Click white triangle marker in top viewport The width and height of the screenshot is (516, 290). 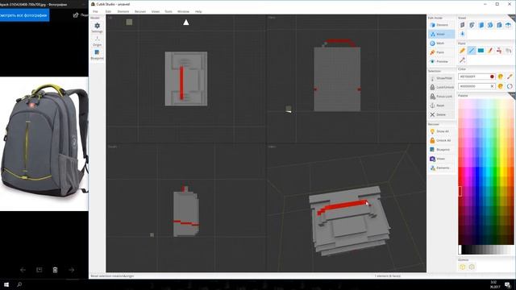(x=186, y=23)
